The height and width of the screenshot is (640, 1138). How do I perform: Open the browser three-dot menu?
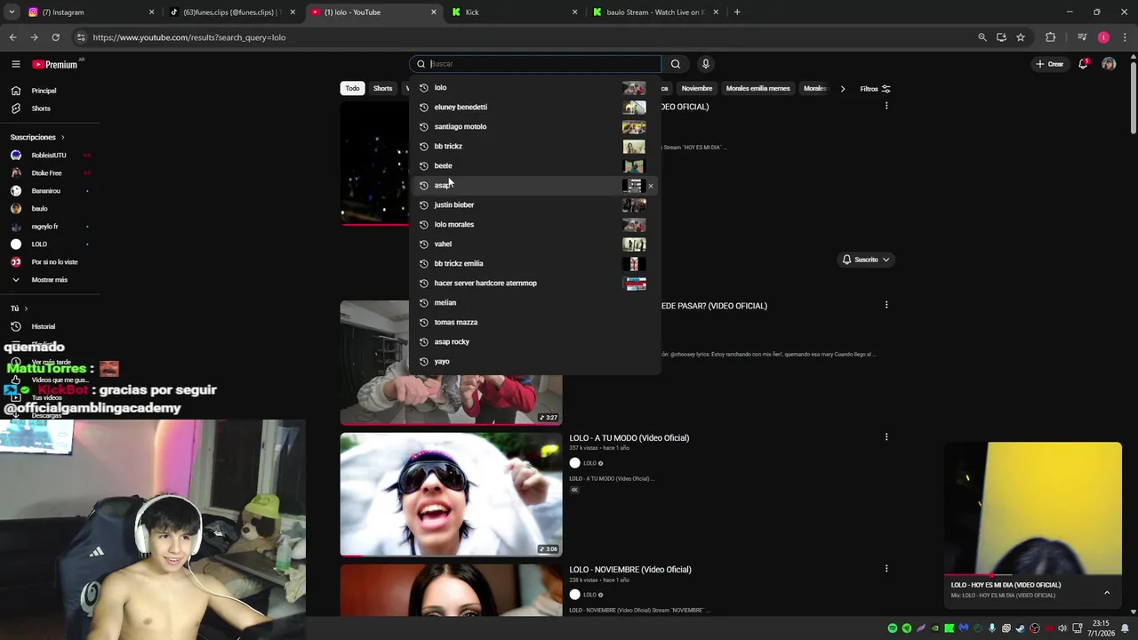1125,37
